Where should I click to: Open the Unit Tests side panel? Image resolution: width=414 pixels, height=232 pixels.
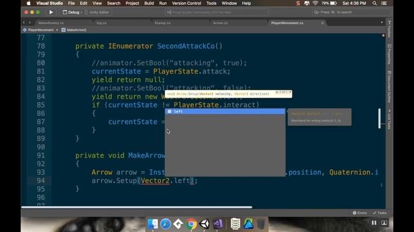[x=389, y=119]
